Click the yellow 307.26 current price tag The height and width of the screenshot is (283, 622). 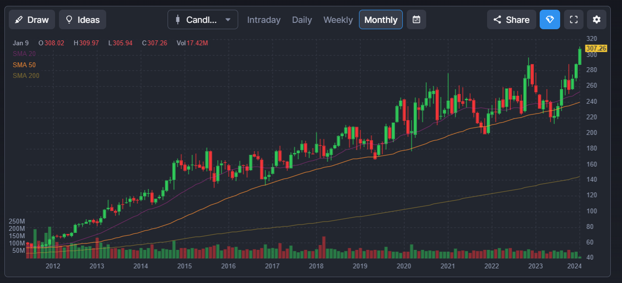[596, 48]
